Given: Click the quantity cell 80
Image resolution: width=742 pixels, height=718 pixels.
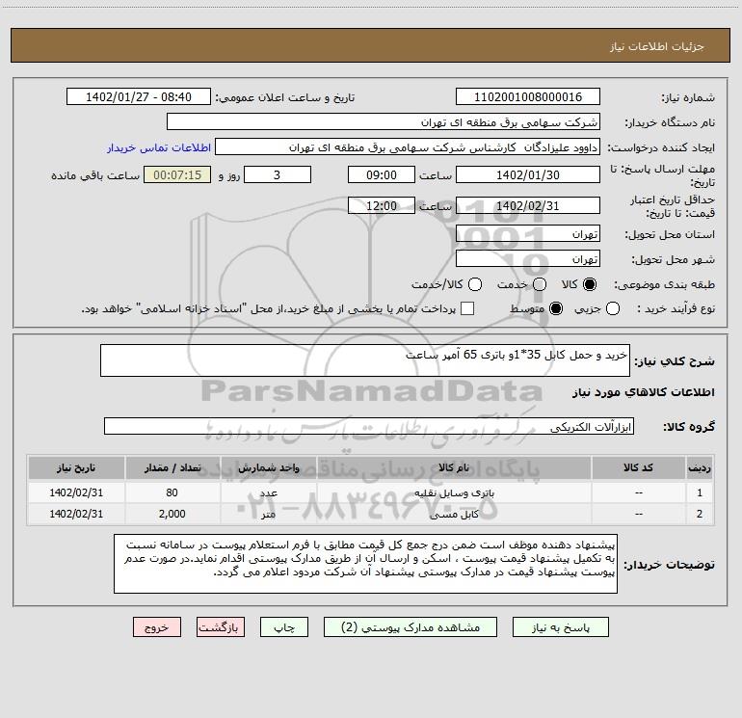Looking at the screenshot, I should 172,492.
